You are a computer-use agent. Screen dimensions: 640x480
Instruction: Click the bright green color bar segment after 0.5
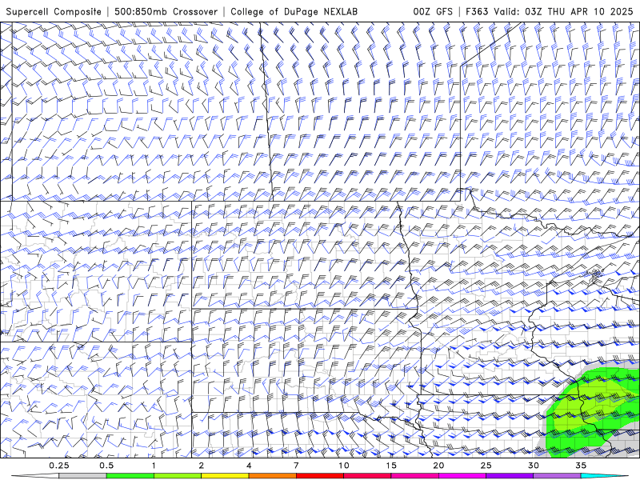click(x=130, y=476)
